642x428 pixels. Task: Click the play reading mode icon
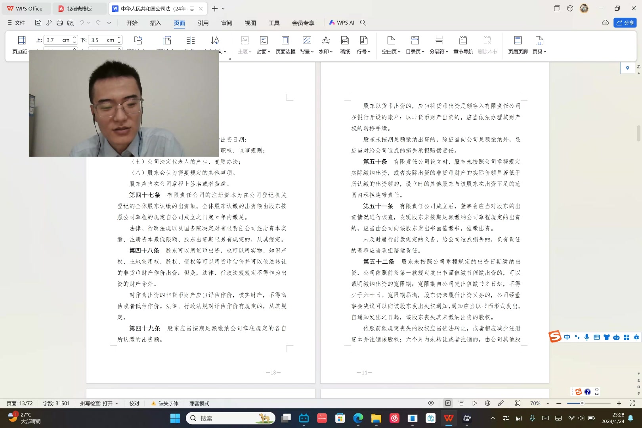[474, 403]
